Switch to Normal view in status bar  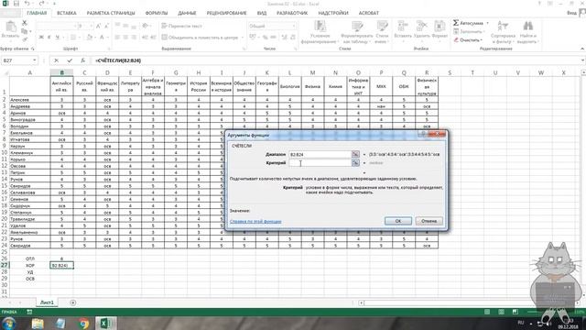[x=487, y=312]
